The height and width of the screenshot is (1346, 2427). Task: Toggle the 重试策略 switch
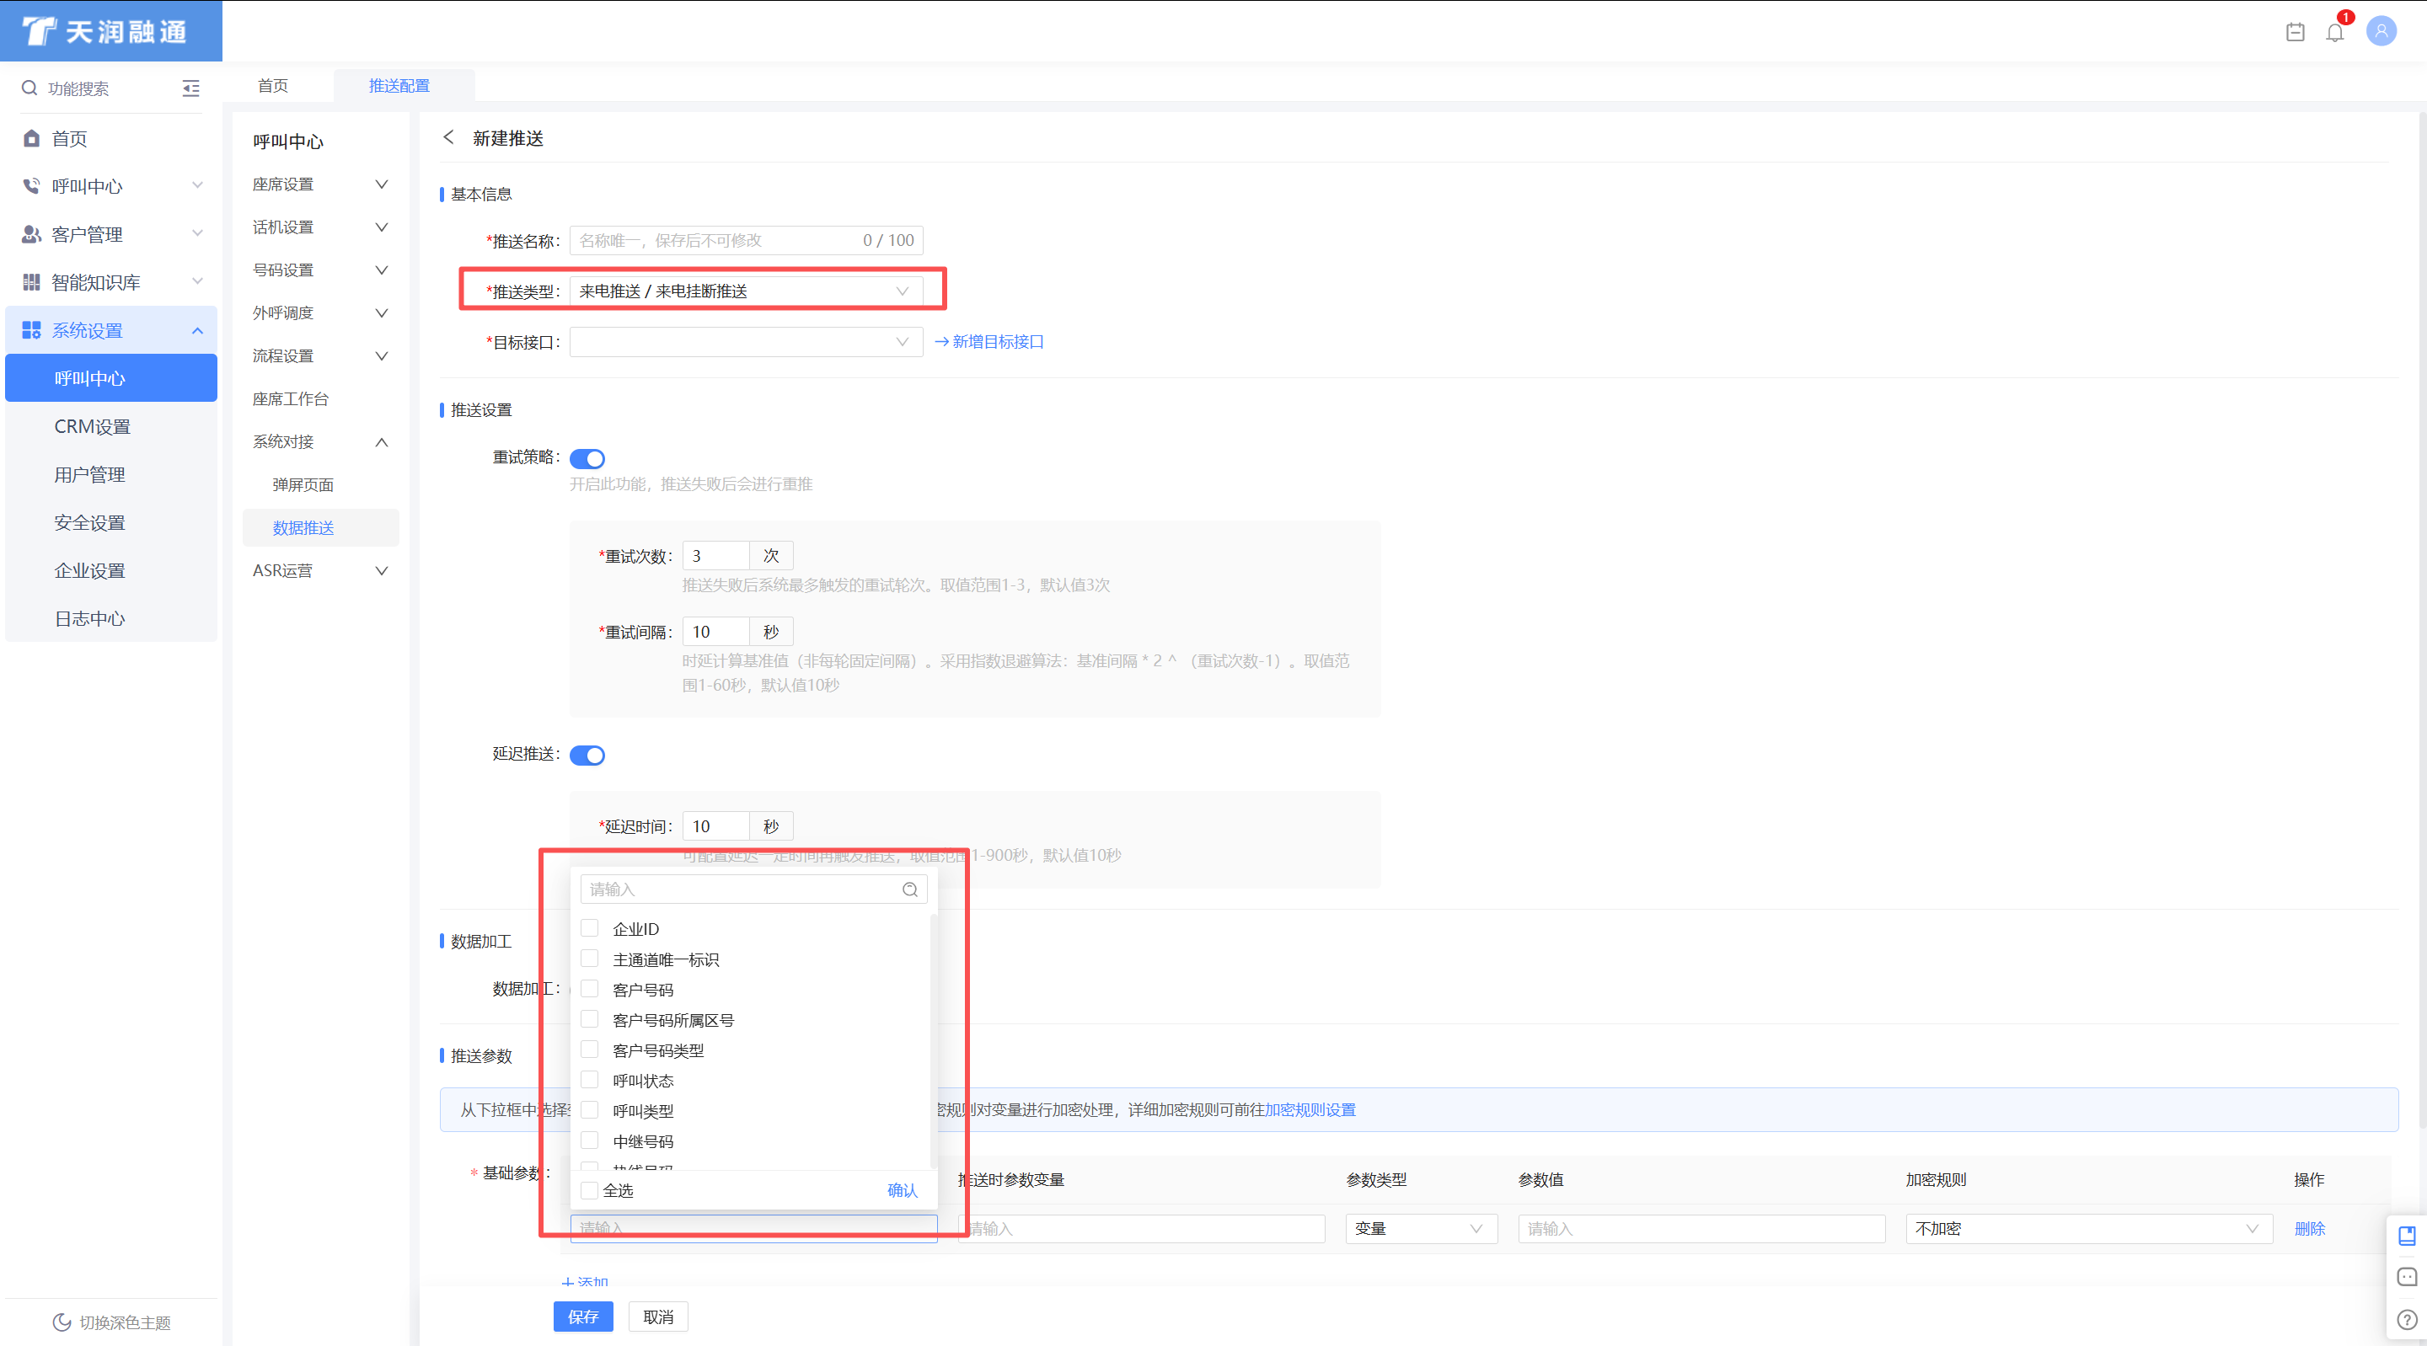tap(587, 459)
